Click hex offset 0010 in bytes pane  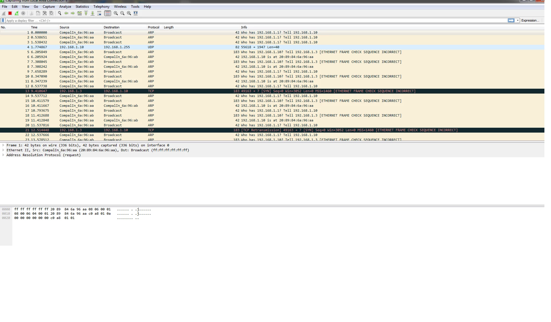[6, 214]
